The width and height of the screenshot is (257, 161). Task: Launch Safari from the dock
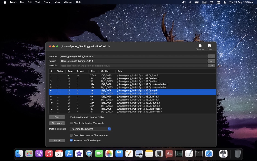(209, 154)
